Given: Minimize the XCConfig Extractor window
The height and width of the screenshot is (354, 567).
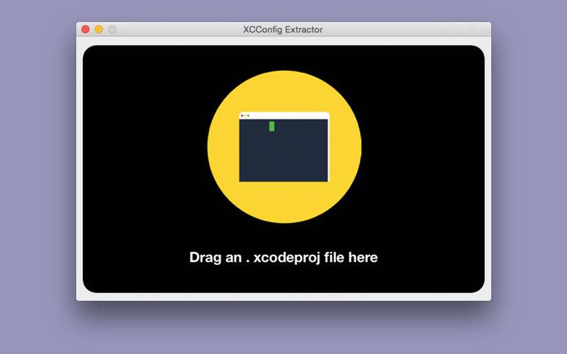Looking at the screenshot, I should (99, 29).
